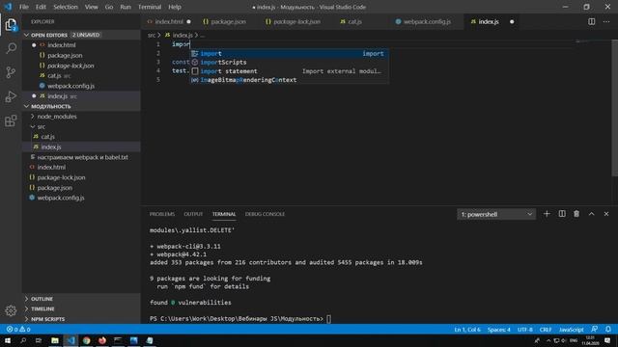
Task: Open настраиваем webpack и babel.txt file
Action: [82, 157]
